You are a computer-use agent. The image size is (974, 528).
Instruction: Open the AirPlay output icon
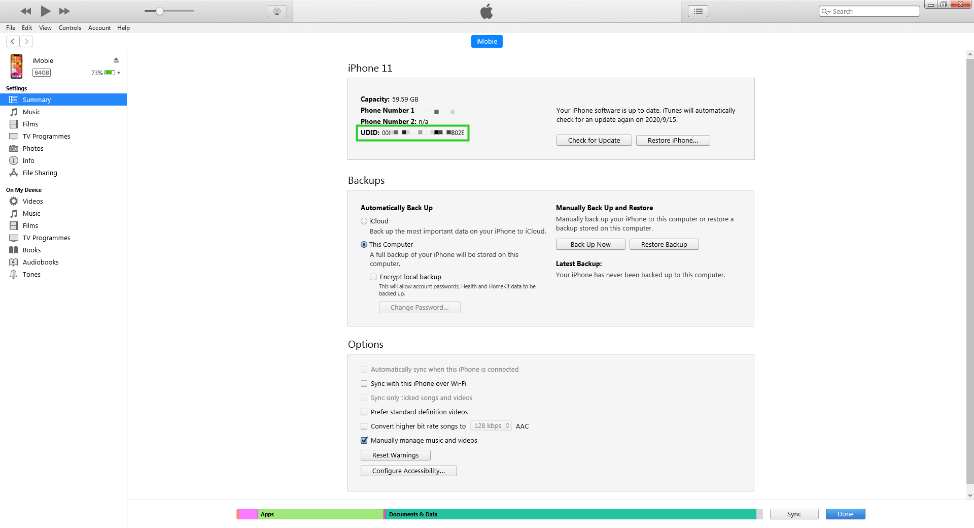[x=276, y=11]
